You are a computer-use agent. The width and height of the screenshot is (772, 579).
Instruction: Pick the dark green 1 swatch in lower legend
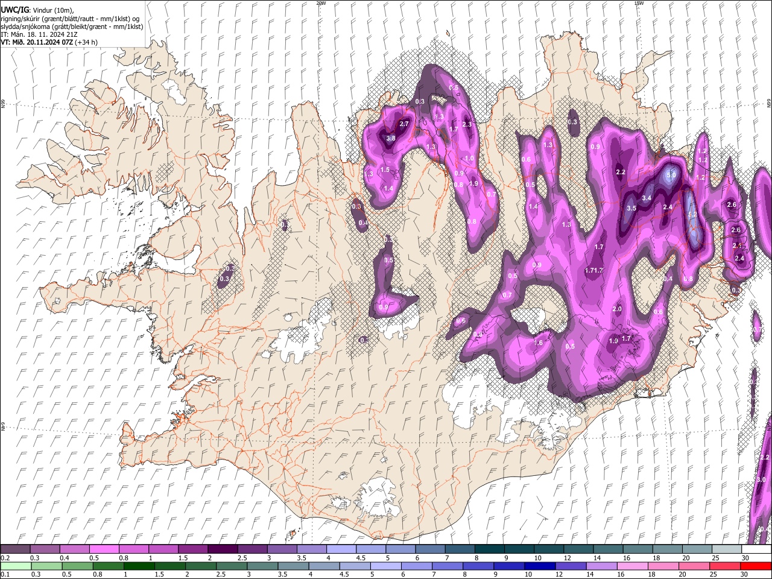pos(139,566)
